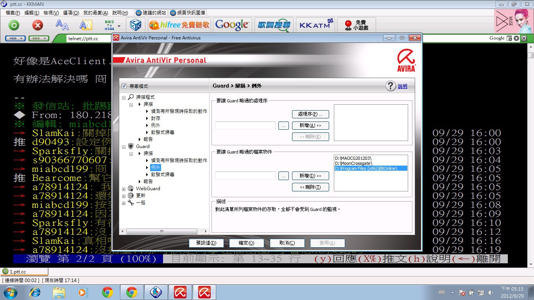Click the 預設值(D) defaults button

tap(206, 243)
